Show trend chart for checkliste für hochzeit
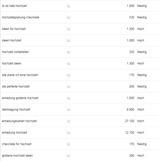Screen dimensions: 159x161 (69, 144)
